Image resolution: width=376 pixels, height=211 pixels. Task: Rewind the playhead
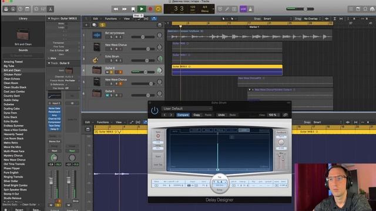[116, 9]
